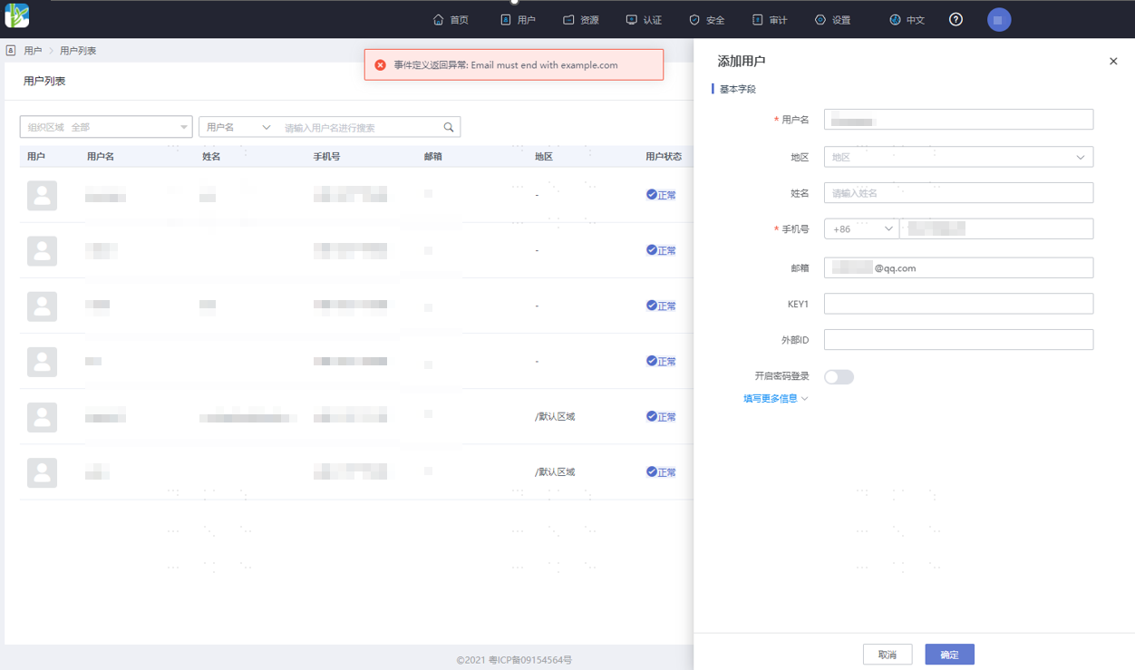Click the 确定 button
The image size is (1135, 670).
point(949,655)
